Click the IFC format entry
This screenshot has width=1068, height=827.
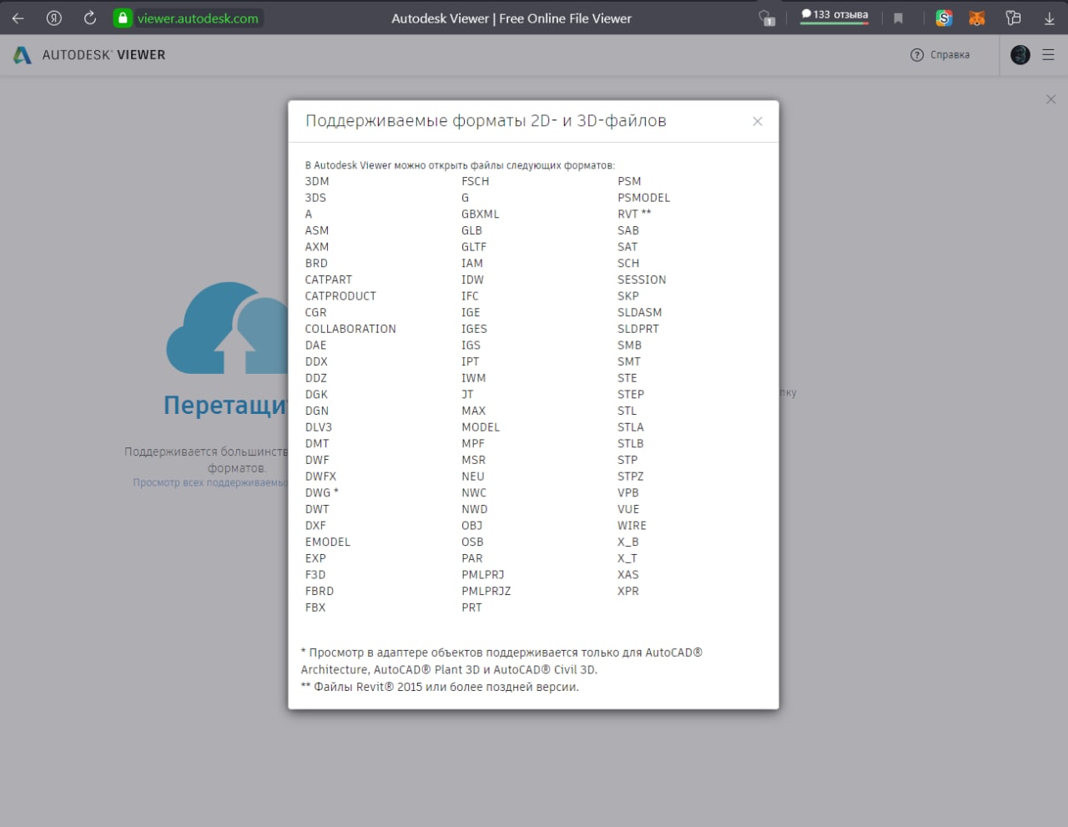point(471,296)
